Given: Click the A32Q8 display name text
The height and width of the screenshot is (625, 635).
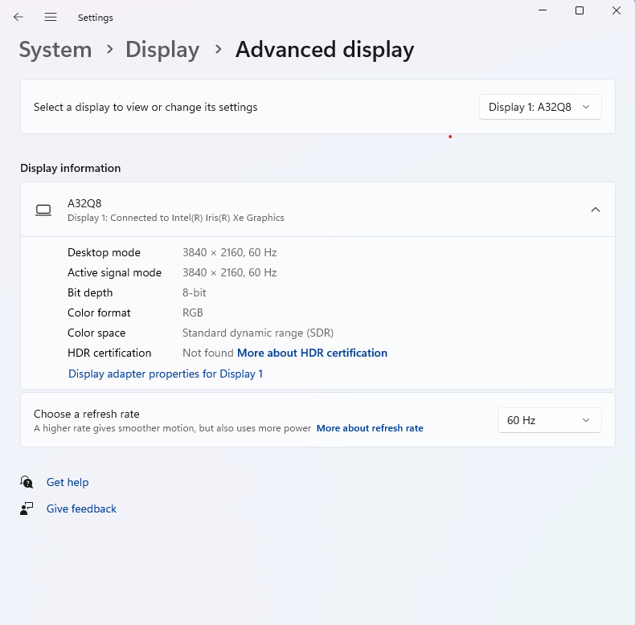Looking at the screenshot, I should pyautogui.click(x=84, y=203).
